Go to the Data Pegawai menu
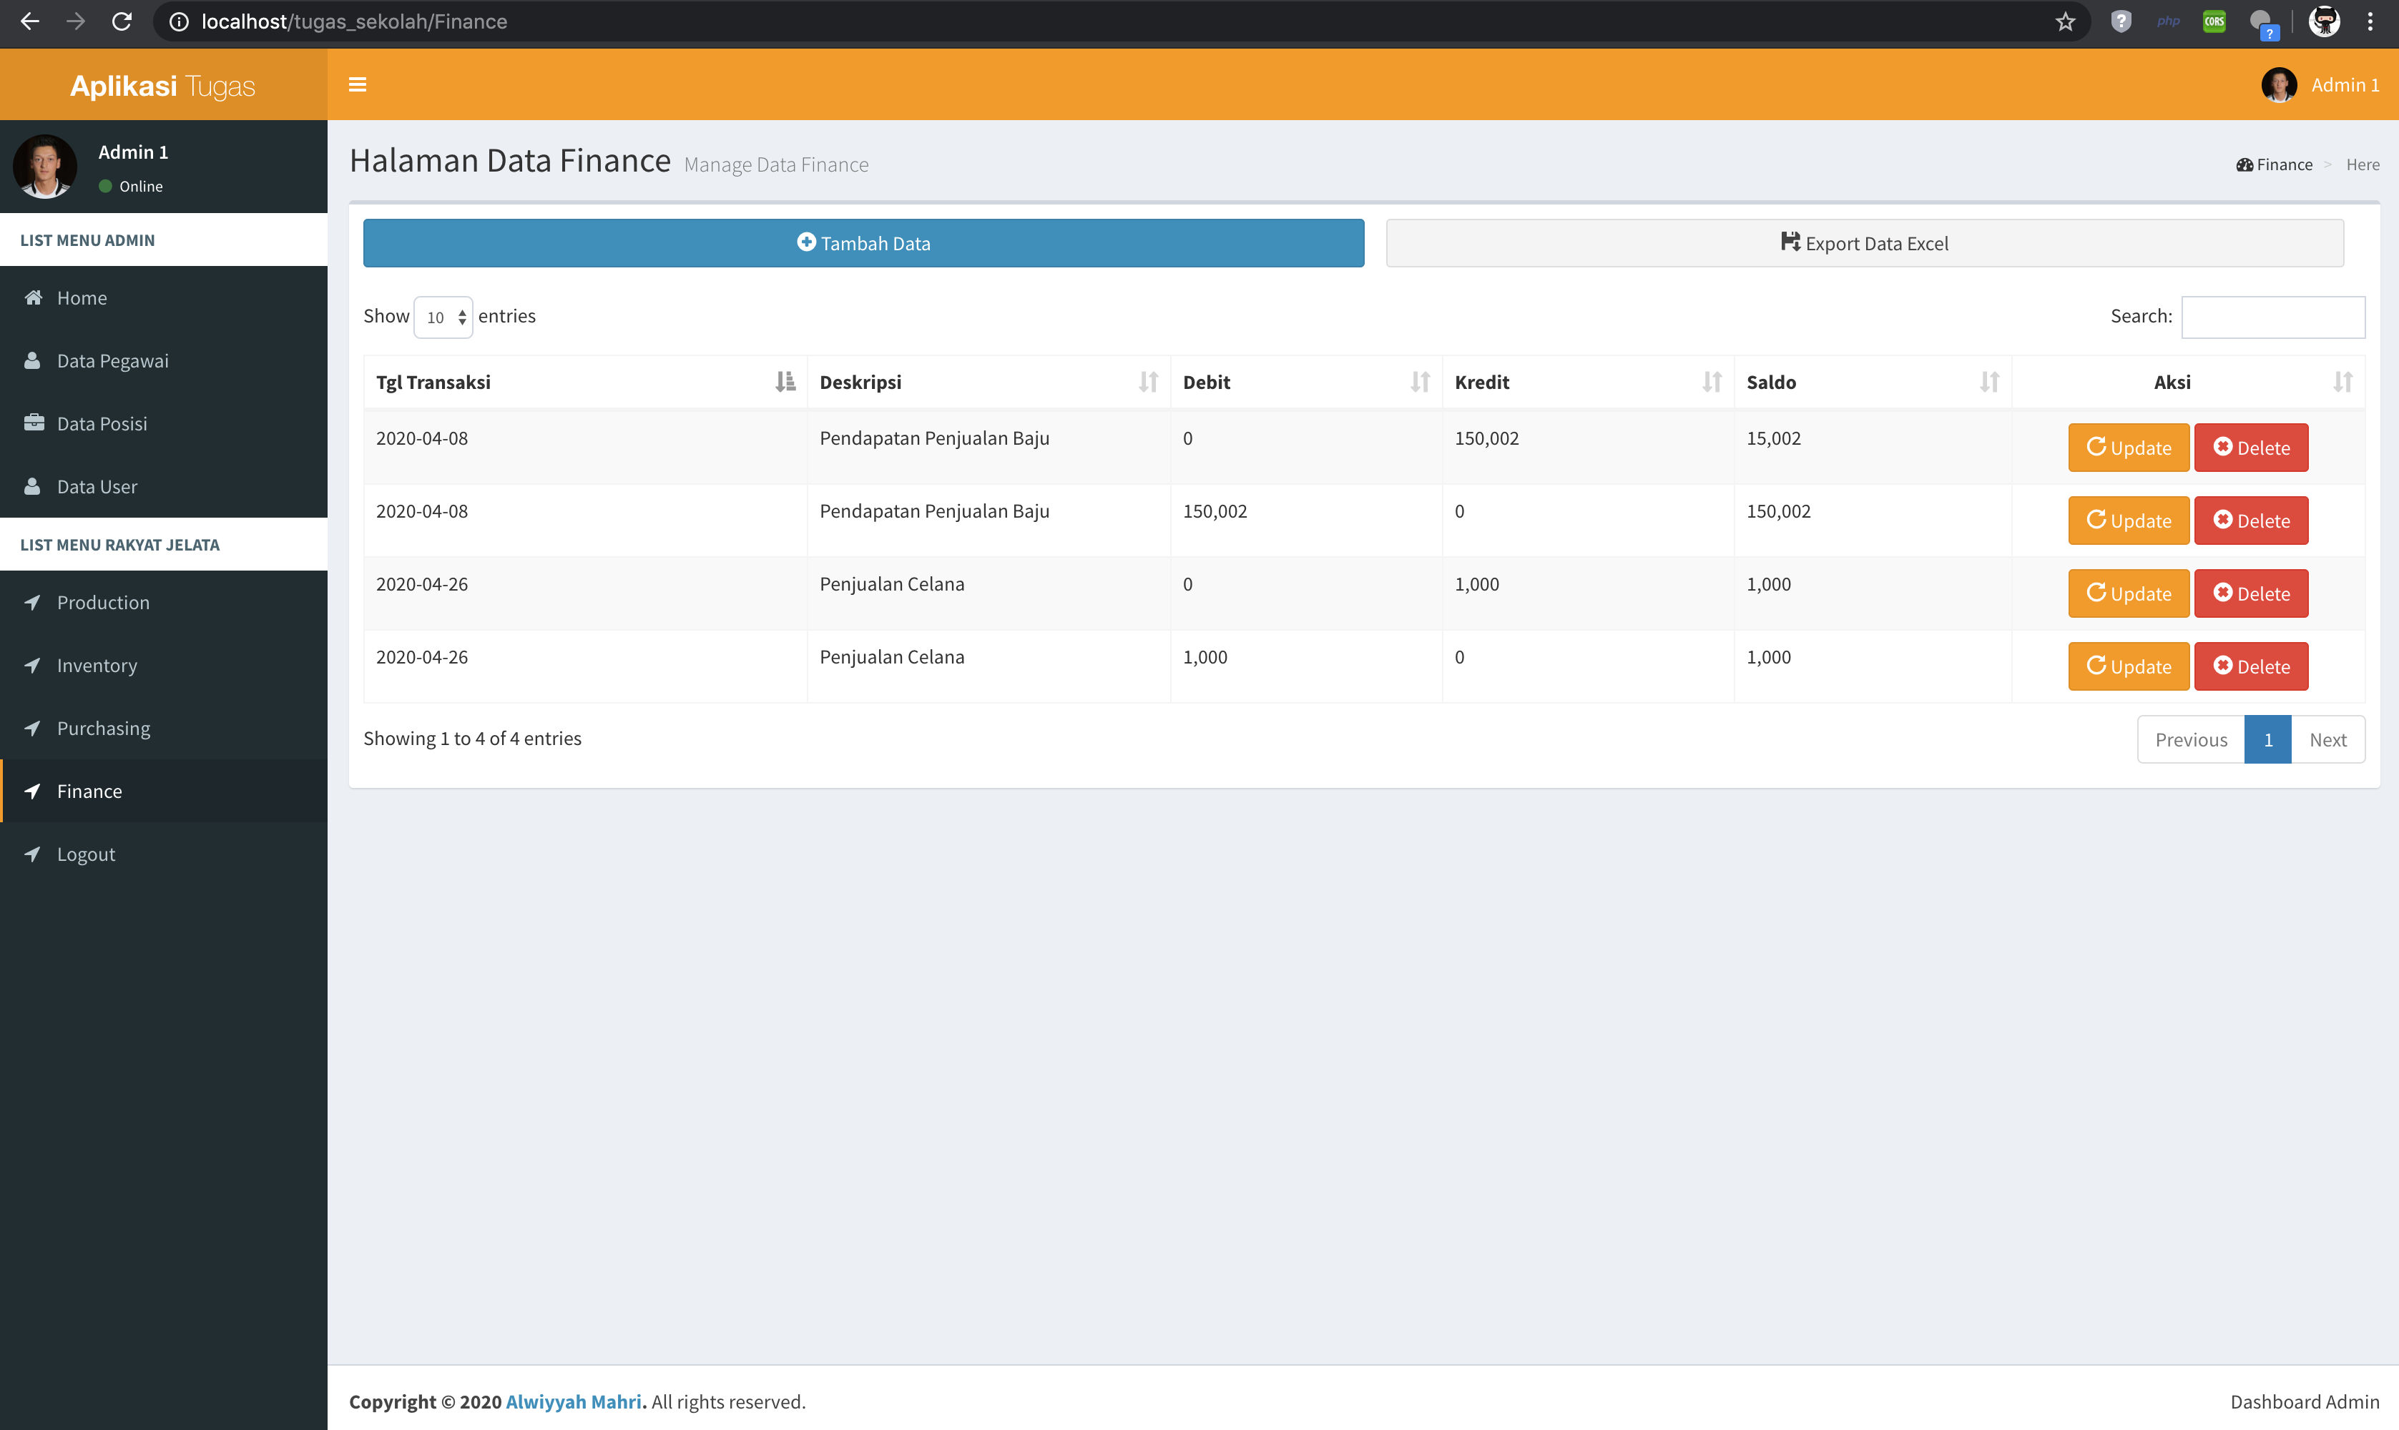This screenshot has height=1430, width=2399. point(112,361)
